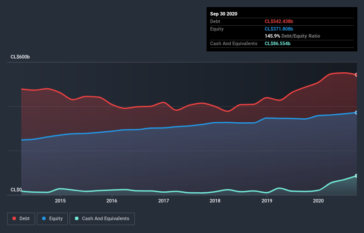Image resolution: width=364 pixels, height=233 pixels.
Task: Select the Cash endpoint marker on teal line
Action: point(356,176)
